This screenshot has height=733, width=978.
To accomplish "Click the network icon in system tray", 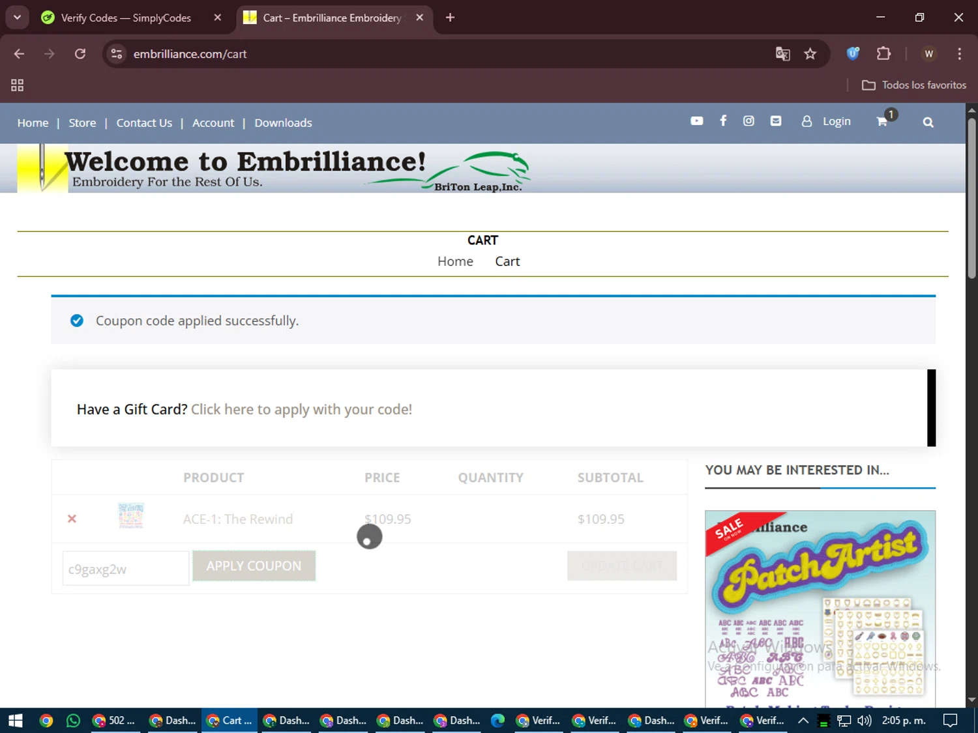I will pos(844,720).
